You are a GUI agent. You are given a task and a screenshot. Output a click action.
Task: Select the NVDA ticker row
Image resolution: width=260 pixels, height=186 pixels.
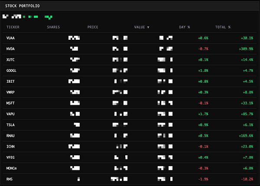(x=130, y=49)
